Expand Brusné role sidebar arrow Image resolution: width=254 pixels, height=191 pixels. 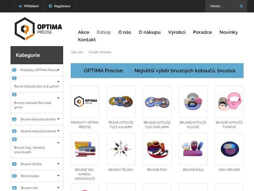(59, 188)
